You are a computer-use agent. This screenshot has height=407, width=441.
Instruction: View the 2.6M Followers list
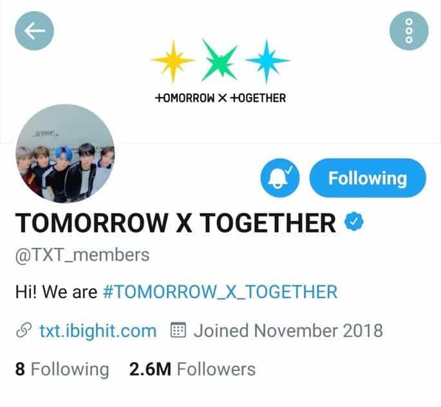tap(192, 369)
